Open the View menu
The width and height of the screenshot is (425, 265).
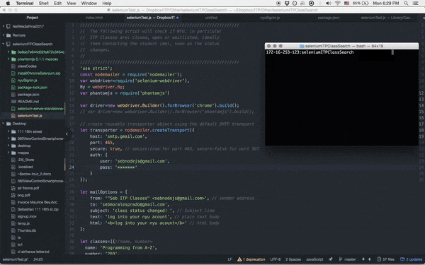coord(72,4)
